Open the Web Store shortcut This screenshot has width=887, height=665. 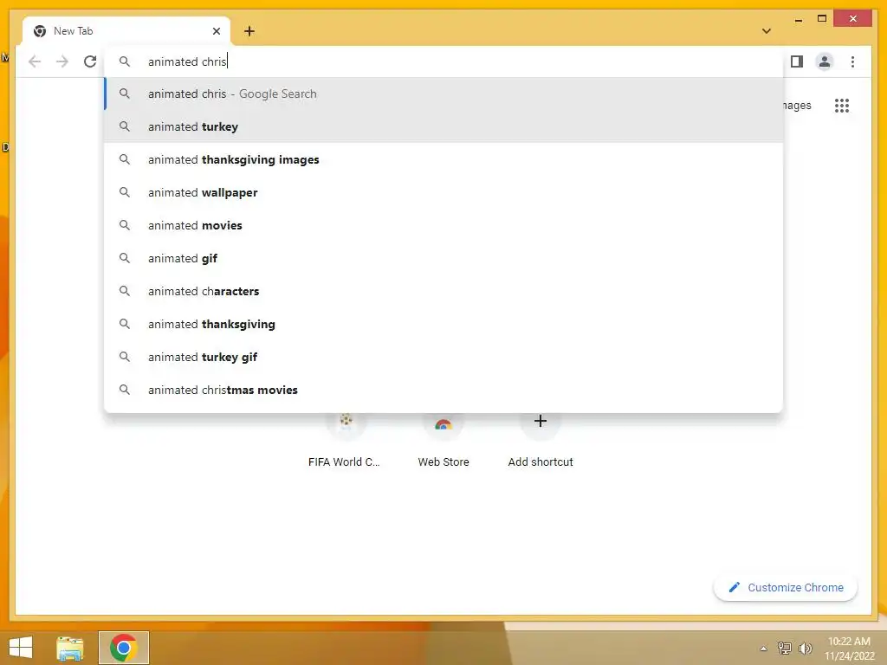[443, 441]
